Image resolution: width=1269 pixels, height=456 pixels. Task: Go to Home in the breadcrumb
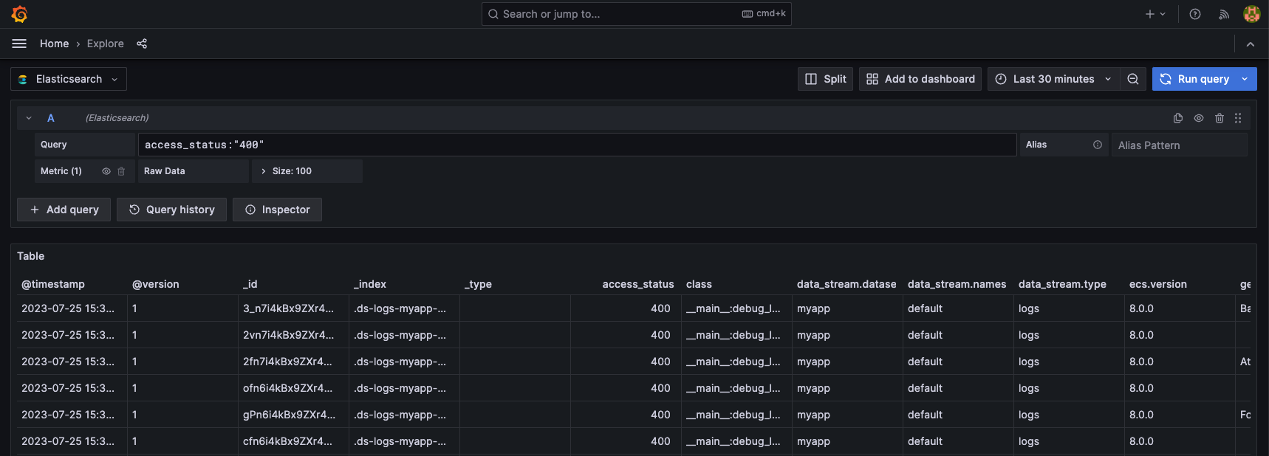coord(54,44)
